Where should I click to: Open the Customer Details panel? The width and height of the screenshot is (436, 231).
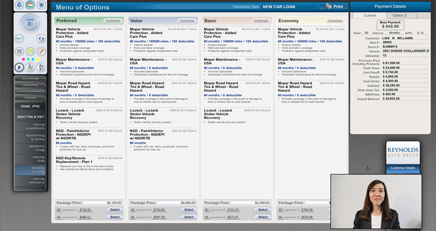tap(402, 168)
